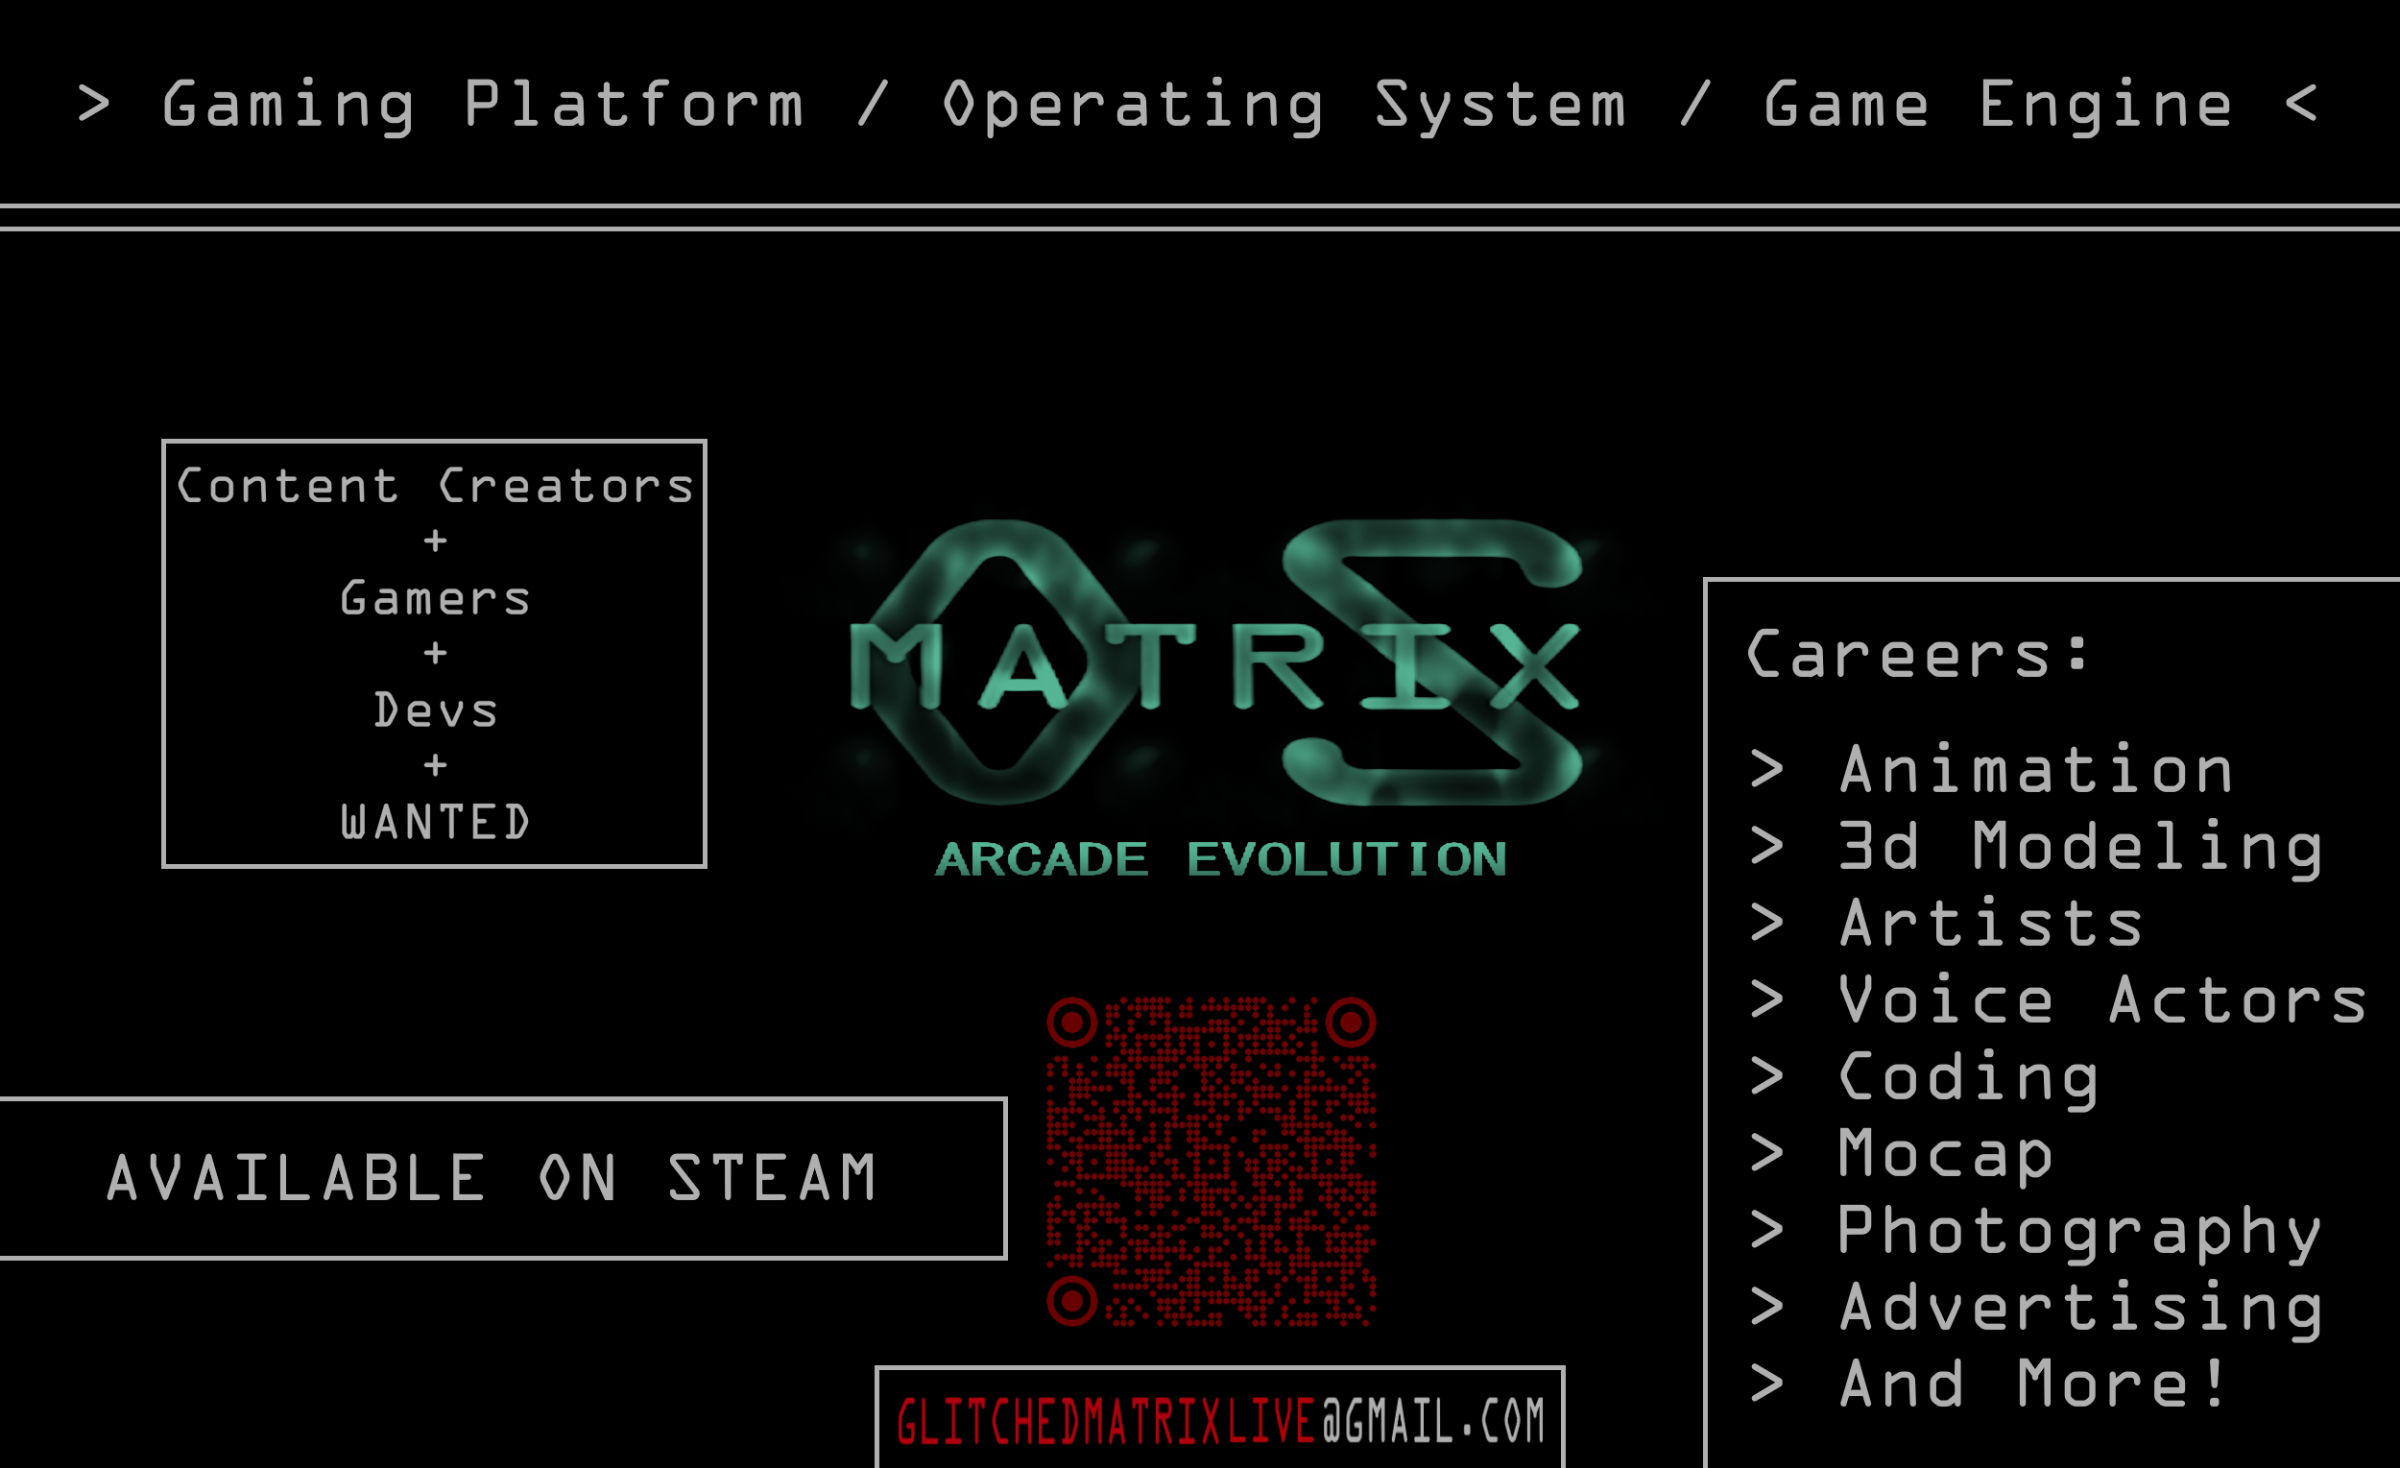Click the And More! entry
The height and width of the screenshot is (1468, 2400).
[1988, 1384]
